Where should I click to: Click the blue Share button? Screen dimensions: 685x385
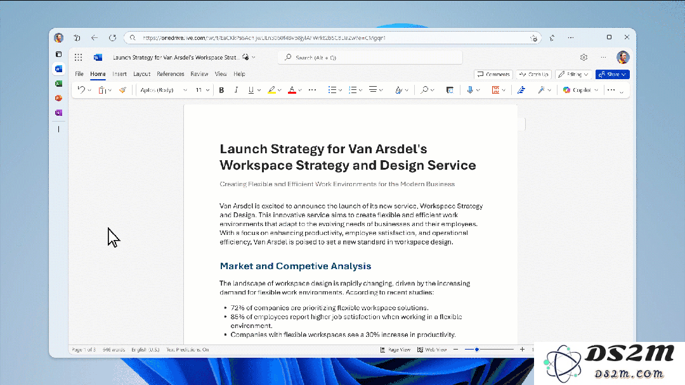[x=613, y=75]
